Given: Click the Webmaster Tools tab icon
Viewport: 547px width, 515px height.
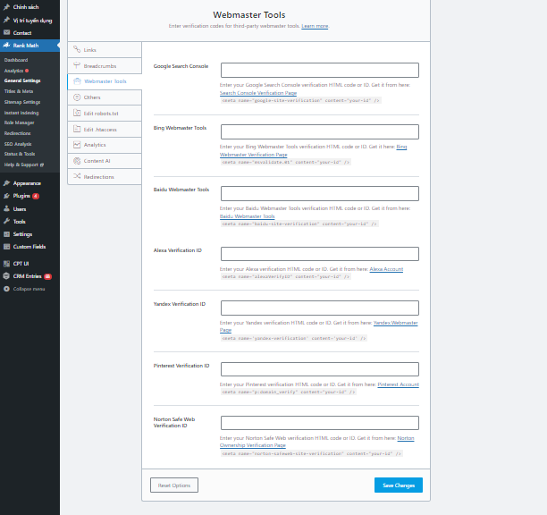Looking at the screenshot, I should click(78, 81).
